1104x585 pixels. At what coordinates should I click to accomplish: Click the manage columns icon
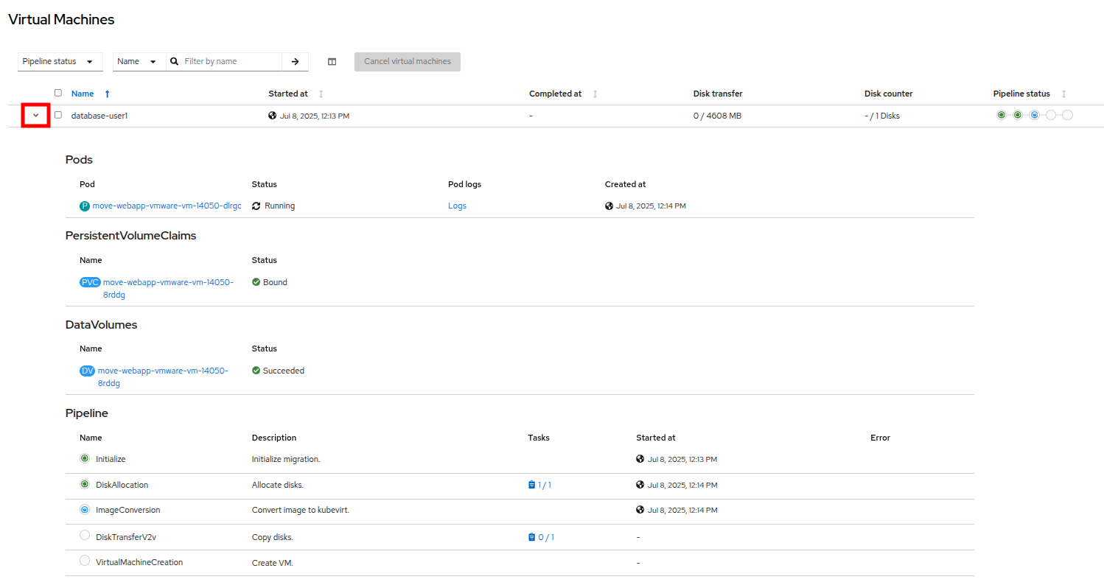(x=332, y=62)
